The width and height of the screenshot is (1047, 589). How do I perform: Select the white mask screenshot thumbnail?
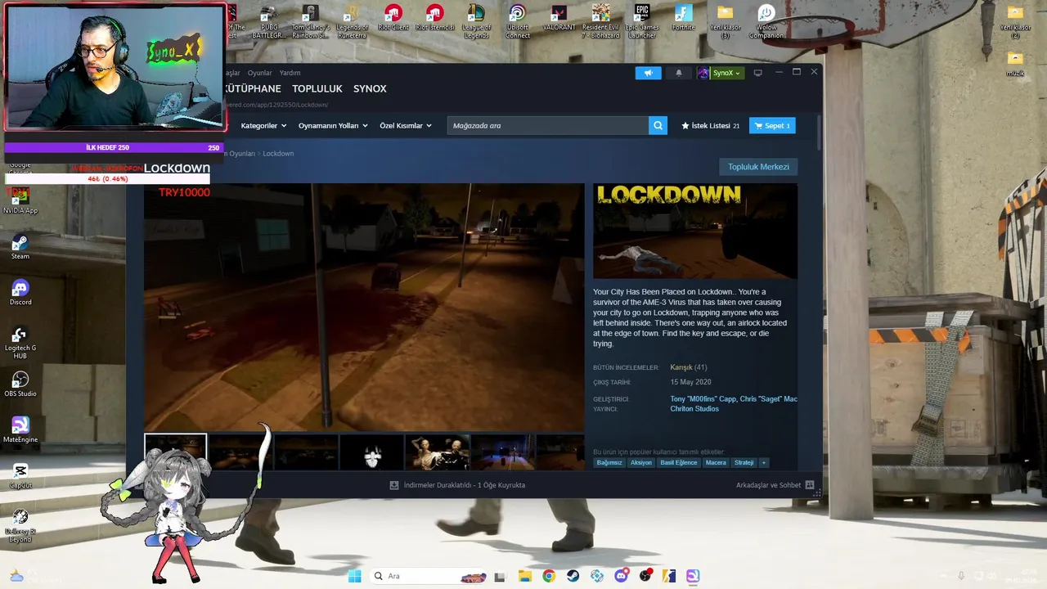pos(372,452)
